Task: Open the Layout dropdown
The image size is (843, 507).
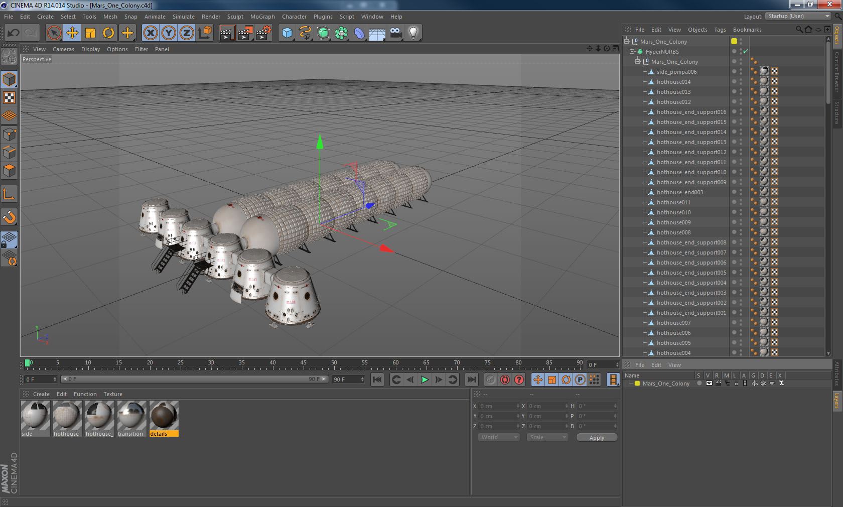Action: (x=798, y=16)
